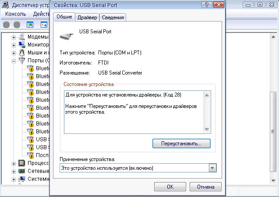This screenshot has width=279, height=197.
Task: Click the back arrow toolbar icon
Action: [x=6, y=25]
